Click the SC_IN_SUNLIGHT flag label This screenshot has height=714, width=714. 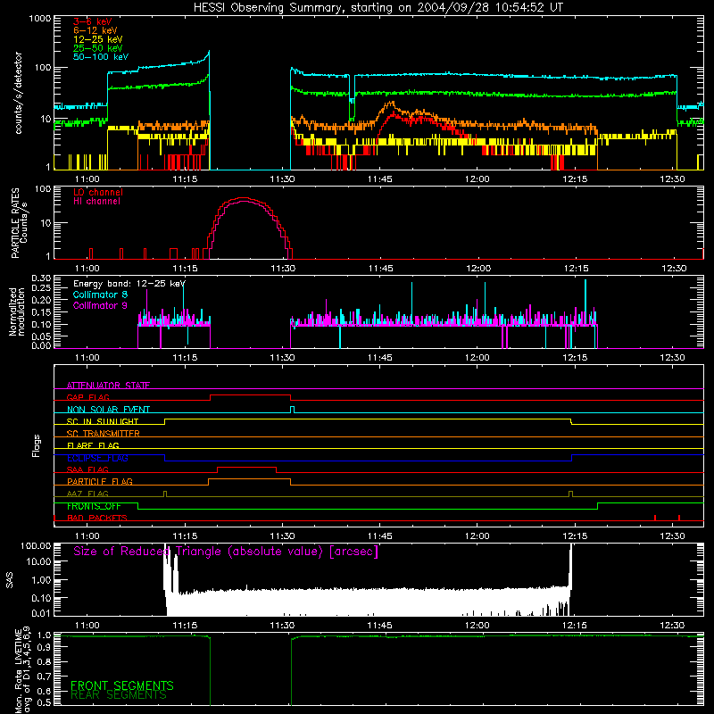pyautogui.click(x=103, y=421)
